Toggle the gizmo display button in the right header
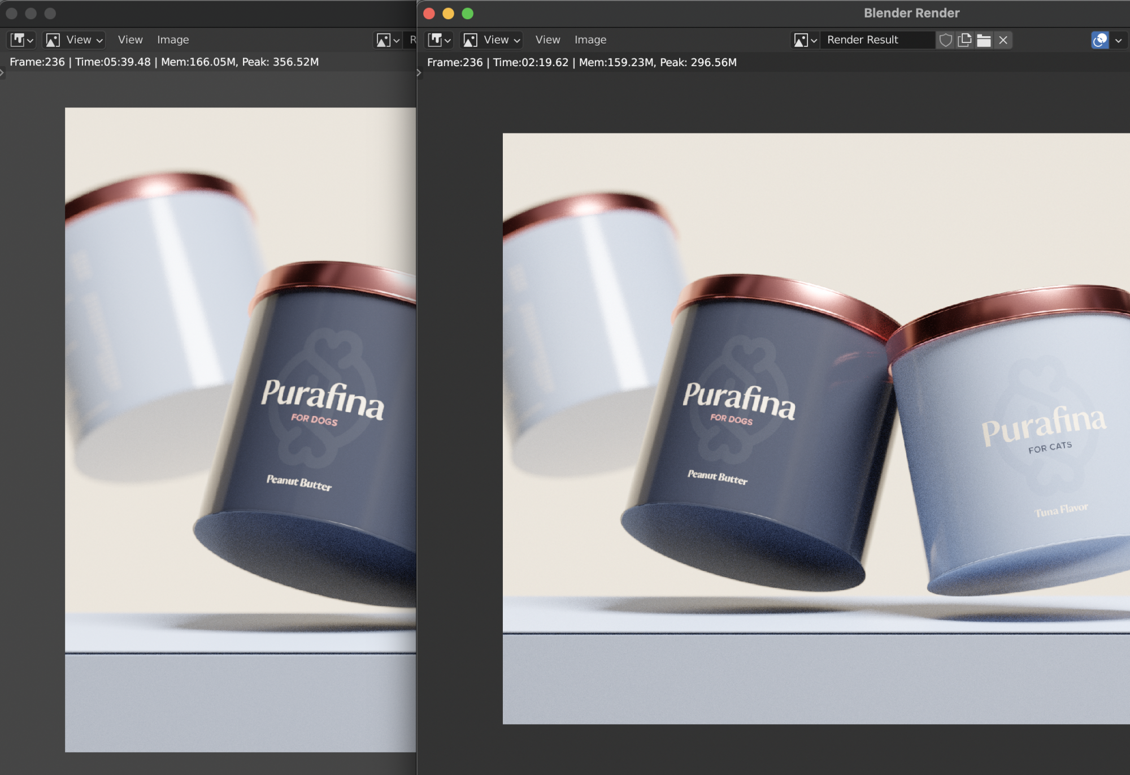This screenshot has width=1130, height=775. [1099, 40]
